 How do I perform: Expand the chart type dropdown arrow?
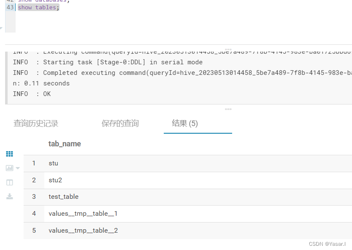18,168
